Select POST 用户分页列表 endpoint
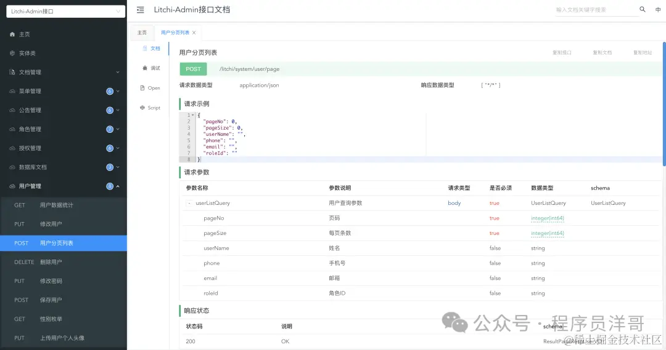Image resolution: width=666 pixels, height=350 pixels. [64, 243]
